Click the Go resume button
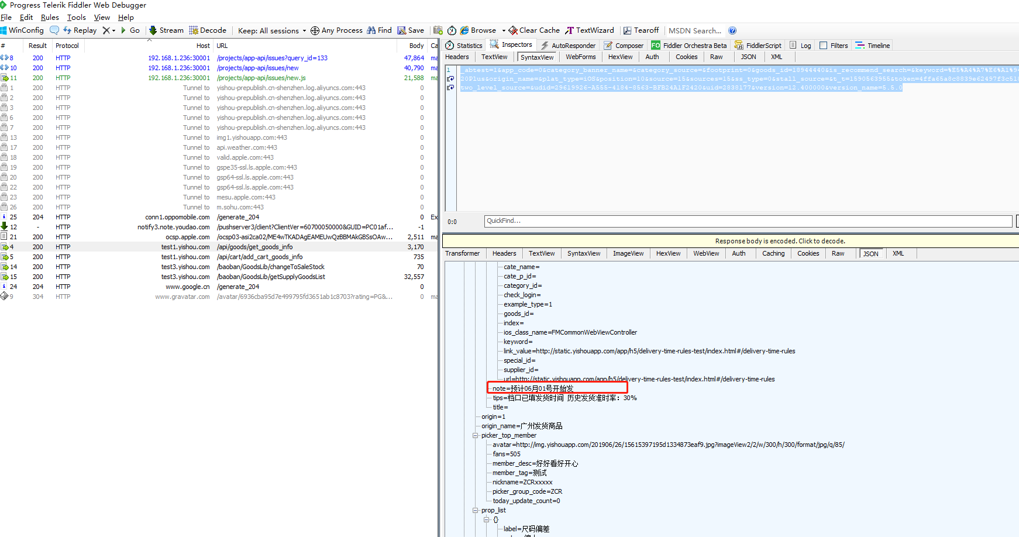Screen dimensions: 1019x537 point(130,30)
